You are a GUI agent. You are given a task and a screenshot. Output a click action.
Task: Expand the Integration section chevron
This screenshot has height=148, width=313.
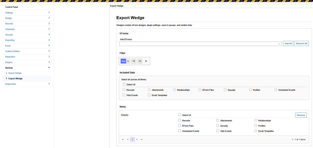(x=49, y=57)
